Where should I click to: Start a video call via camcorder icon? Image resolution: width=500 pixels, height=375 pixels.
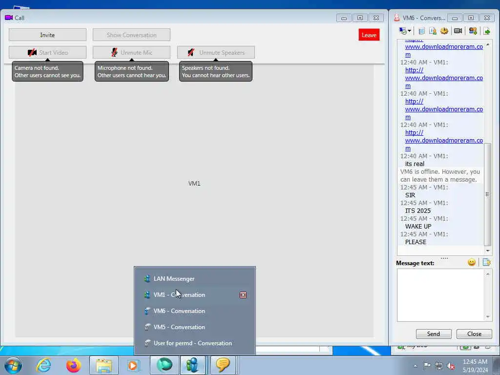point(458,31)
